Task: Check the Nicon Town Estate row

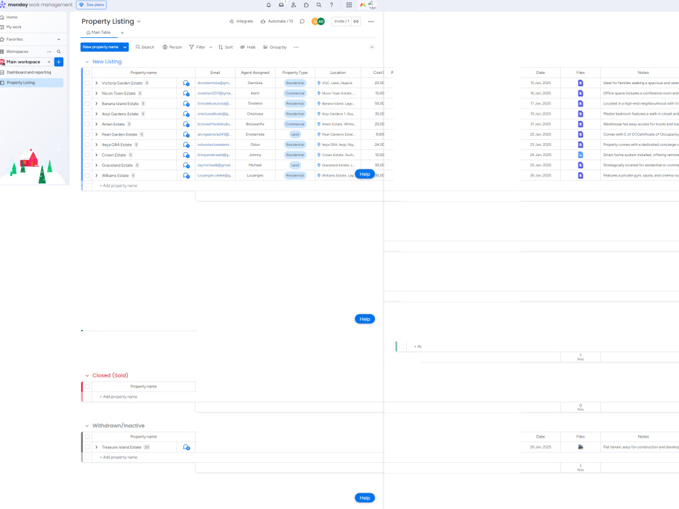Action: pos(88,94)
